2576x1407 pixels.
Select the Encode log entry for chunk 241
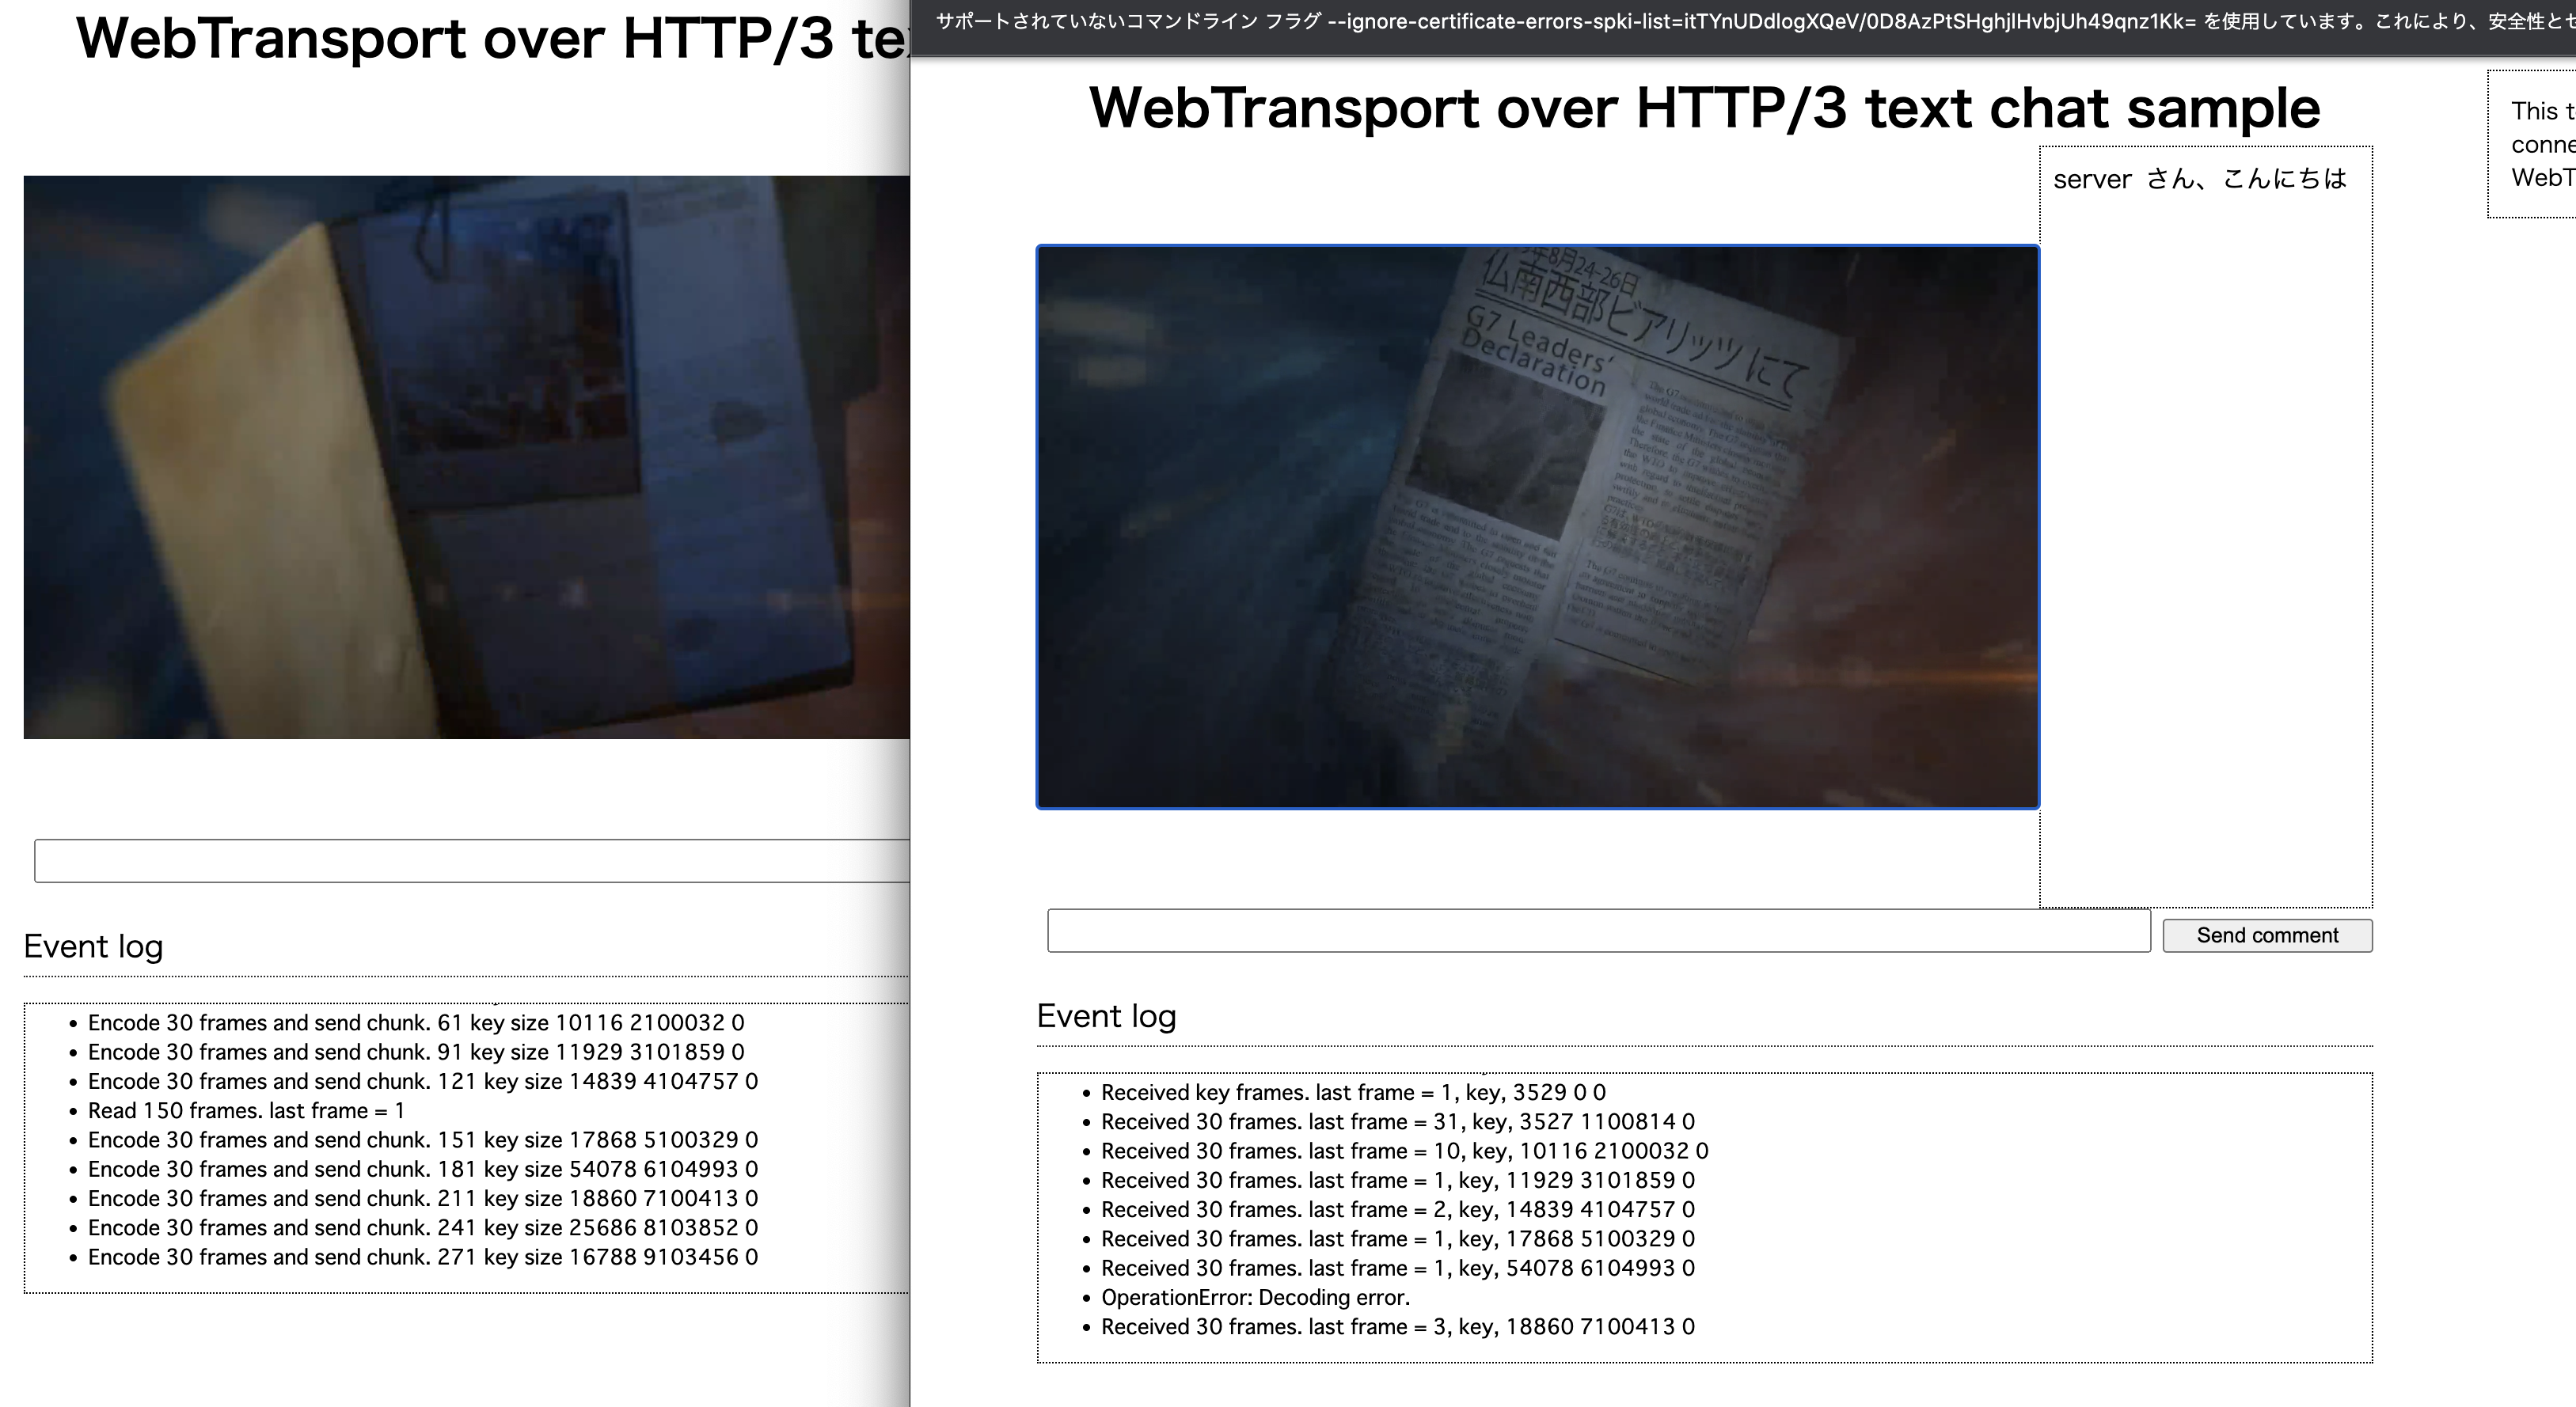pyautogui.click(x=423, y=1228)
